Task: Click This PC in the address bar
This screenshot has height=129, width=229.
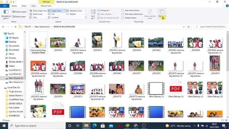Action: pos(28,27)
